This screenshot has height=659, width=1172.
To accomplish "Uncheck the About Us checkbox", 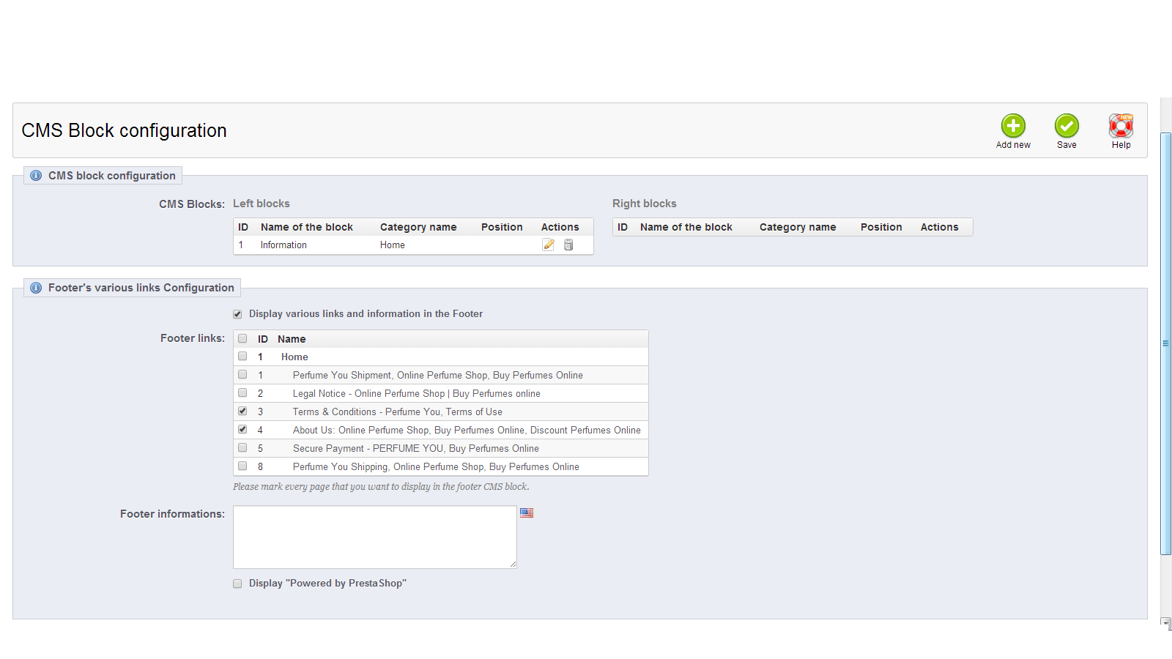I will 242,430.
